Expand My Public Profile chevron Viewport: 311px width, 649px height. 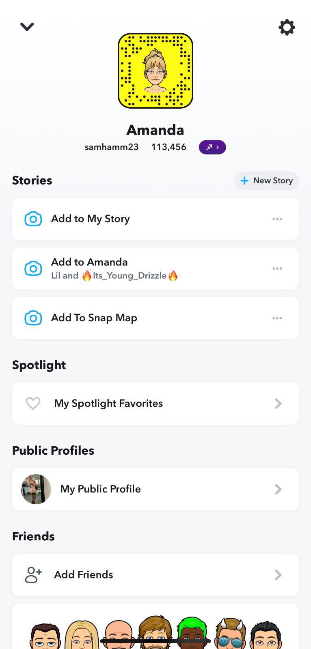(x=278, y=489)
